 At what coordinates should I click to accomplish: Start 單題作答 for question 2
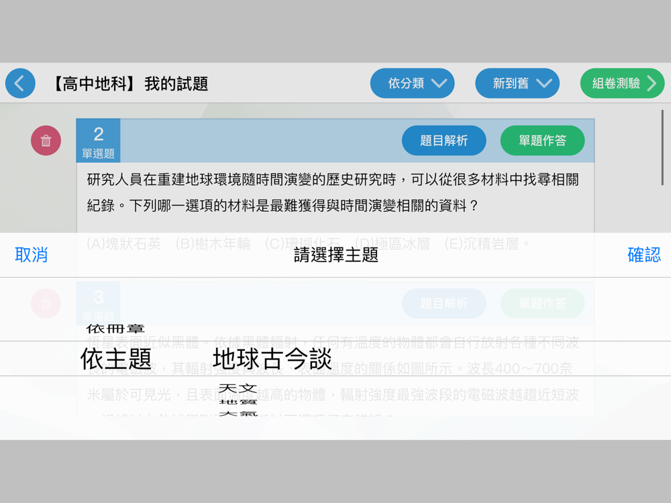pyautogui.click(x=542, y=140)
